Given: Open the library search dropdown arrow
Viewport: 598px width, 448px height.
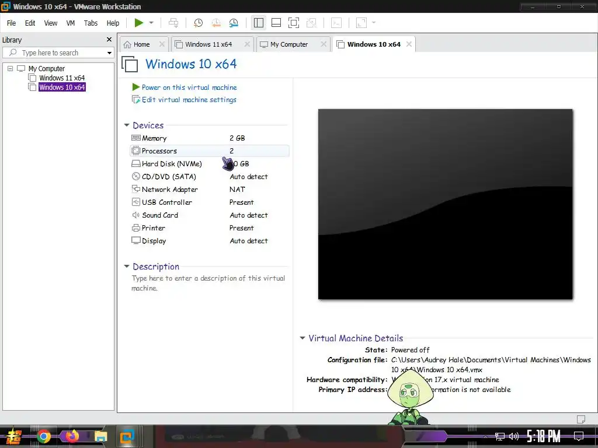Looking at the screenshot, I should 109,53.
